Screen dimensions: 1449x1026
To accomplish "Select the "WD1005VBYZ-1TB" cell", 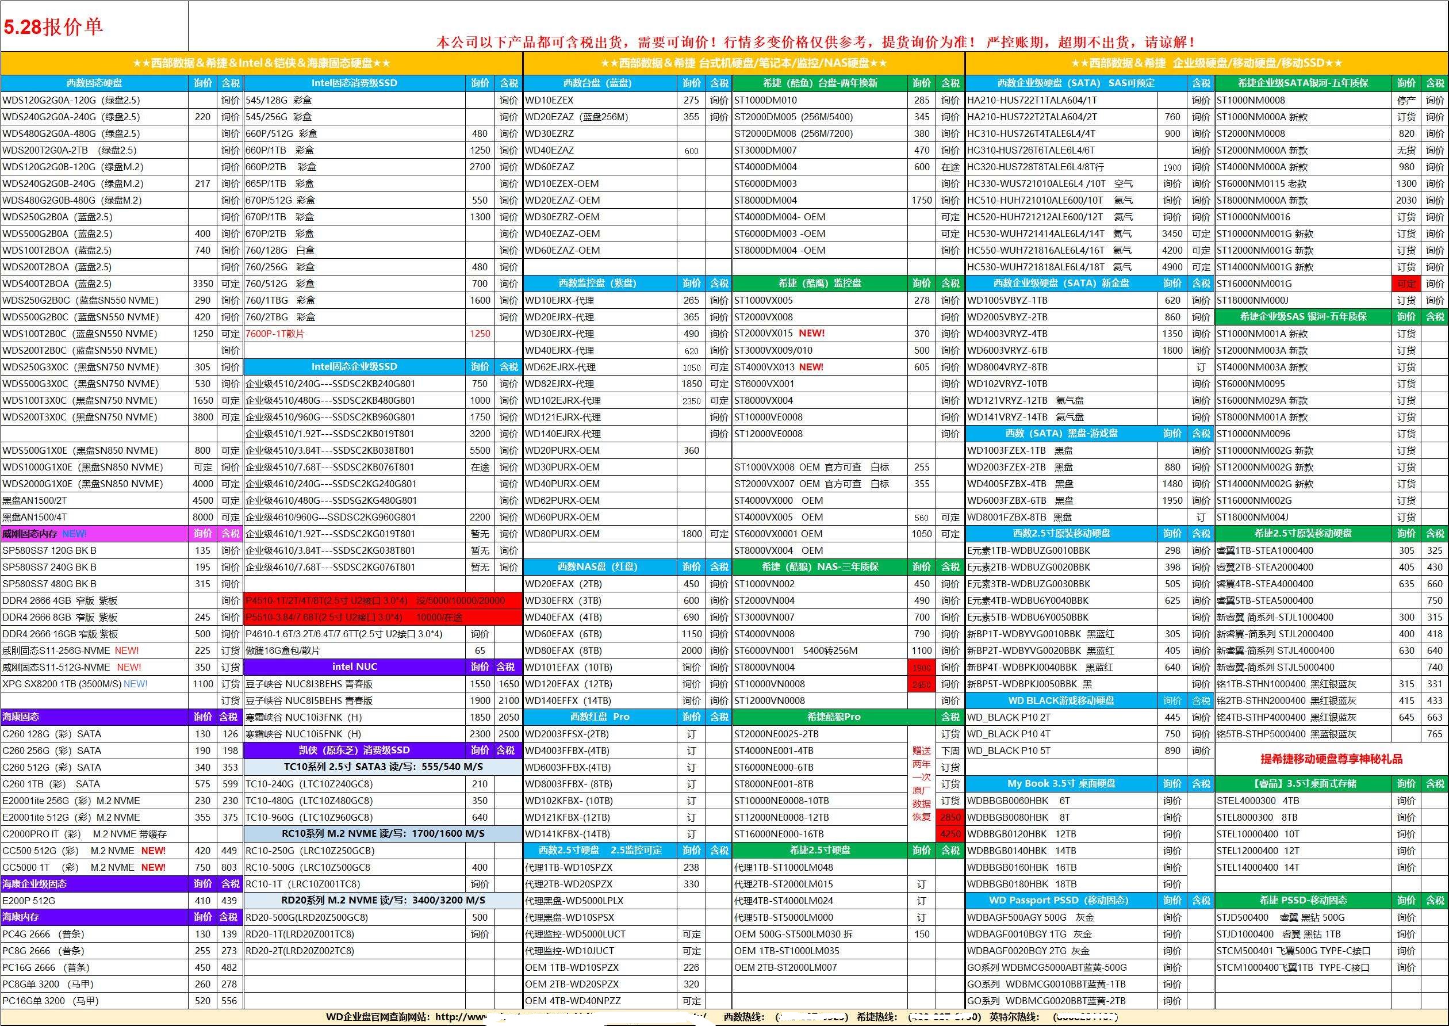I will tap(1061, 300).
